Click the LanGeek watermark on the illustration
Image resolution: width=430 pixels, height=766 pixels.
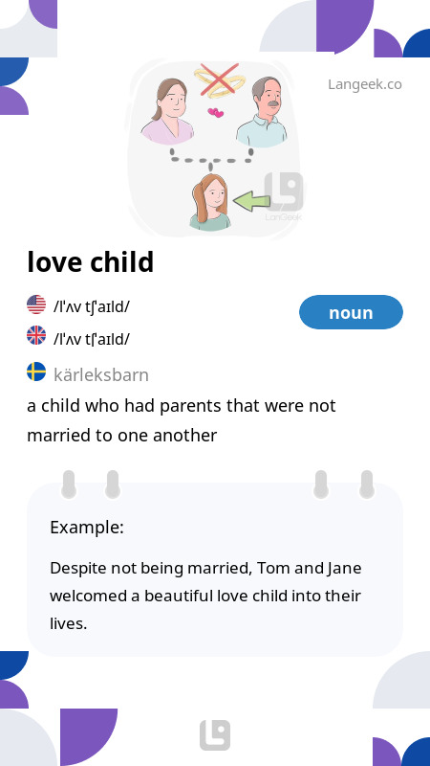283,196
